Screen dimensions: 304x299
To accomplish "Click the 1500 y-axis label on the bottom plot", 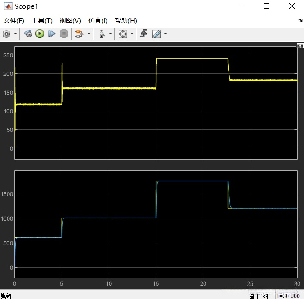I will 7,194.
